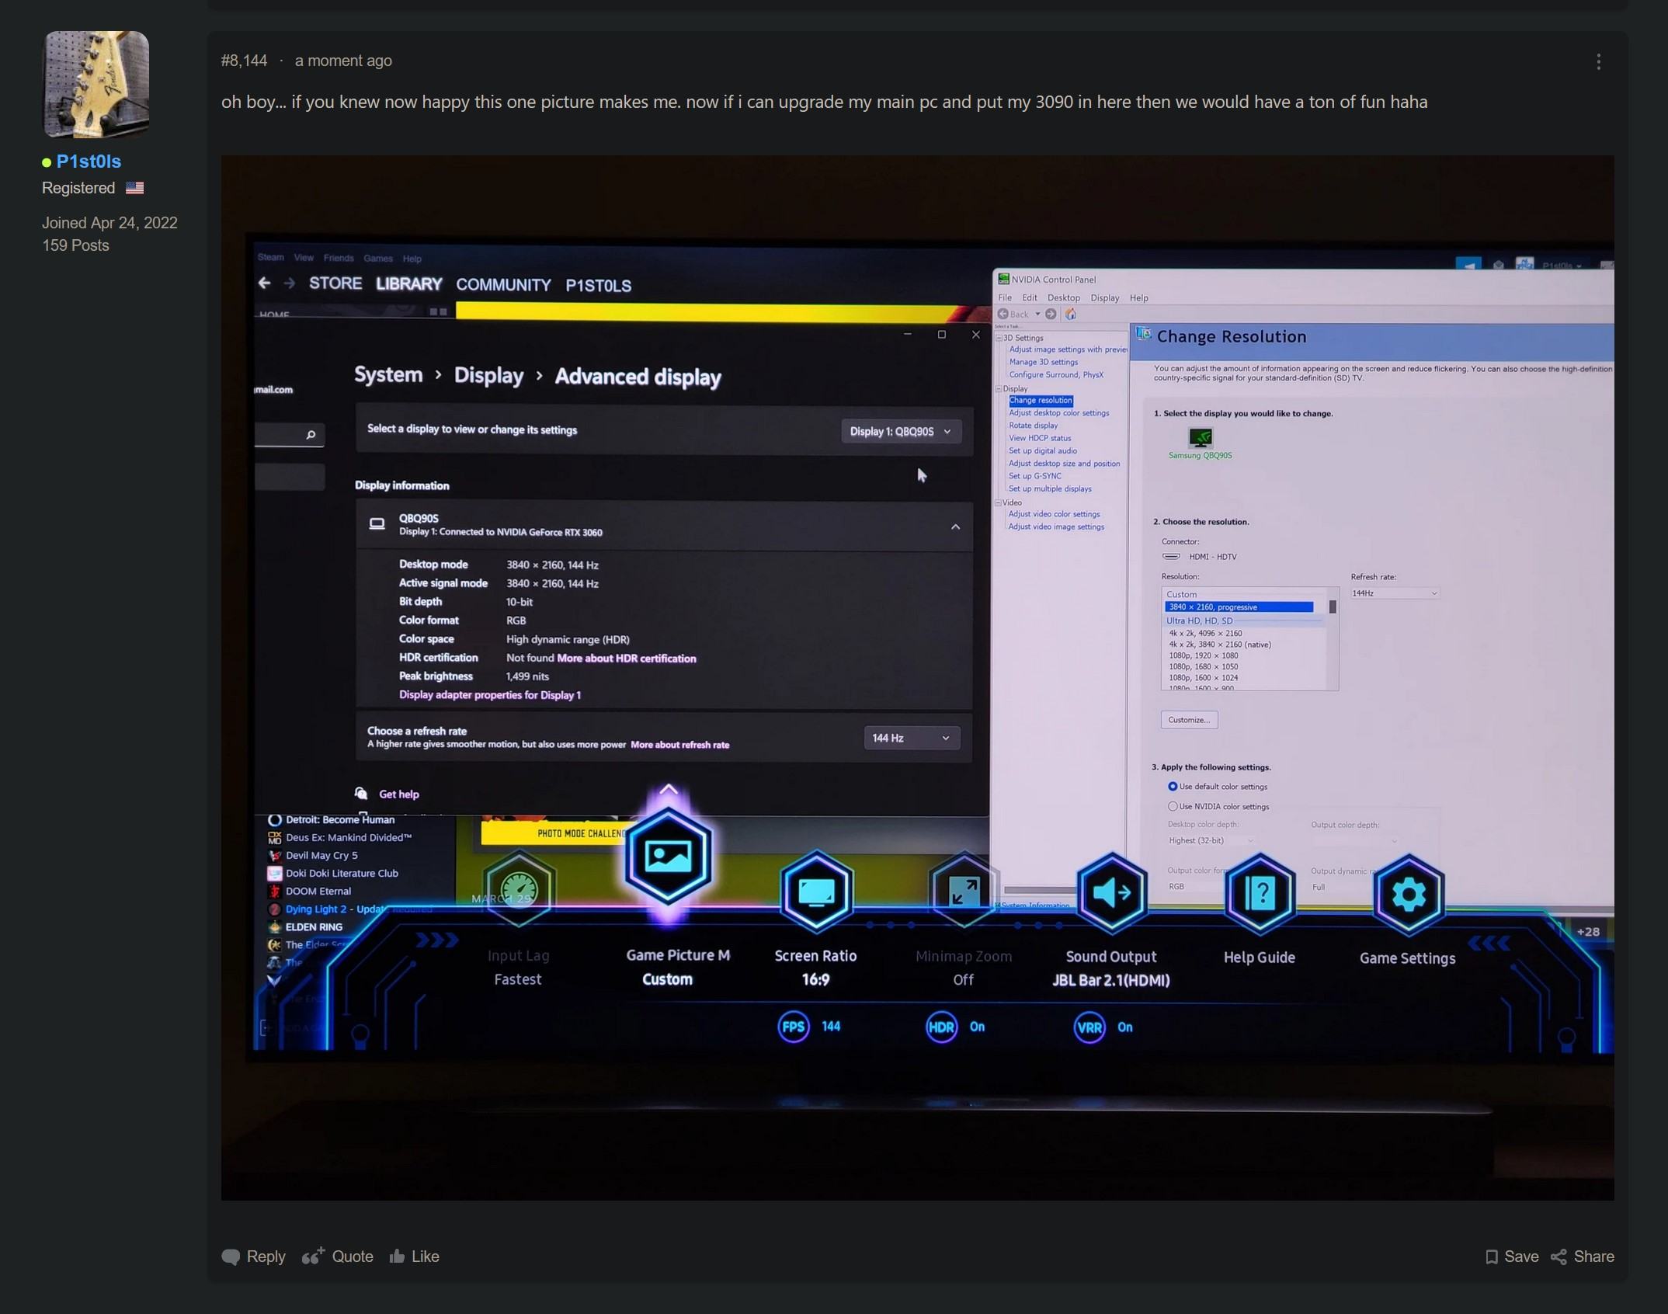
Task: Open the Steam menu in Steam window
Action: tap(270, 257)
